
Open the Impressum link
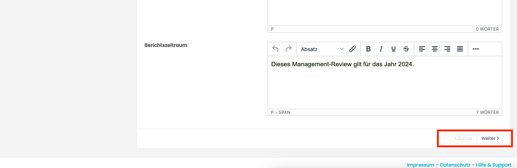point(420,165)
